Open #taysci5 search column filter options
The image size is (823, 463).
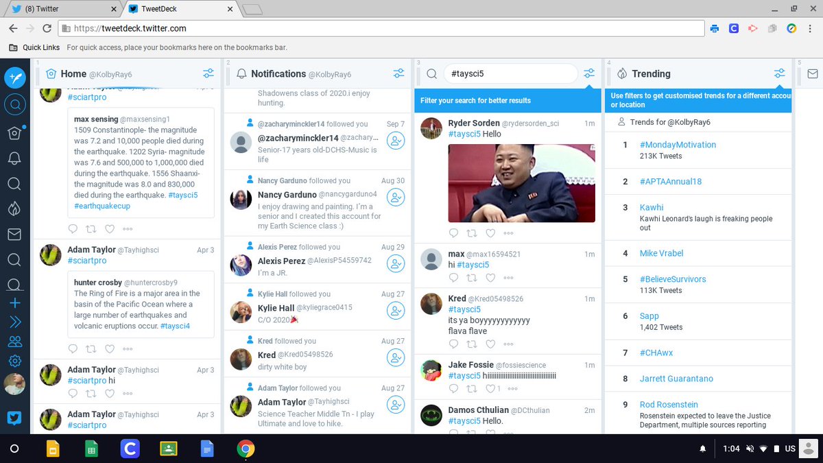click(x=589, y=74)
